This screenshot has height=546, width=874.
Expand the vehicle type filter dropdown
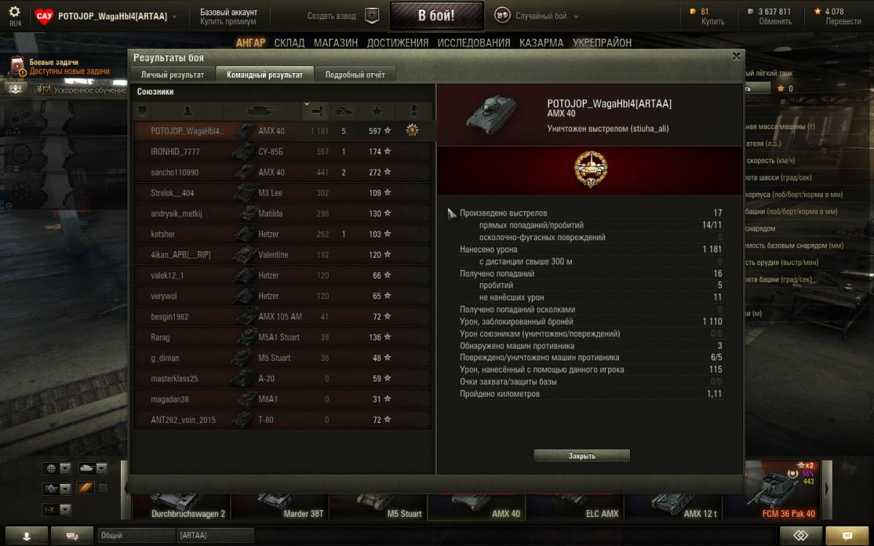pos(92,468)
